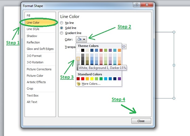The width and height of the screenshot is (190, 136).
Task: Pick the purple theme color swatch
Action: (110, 50)
